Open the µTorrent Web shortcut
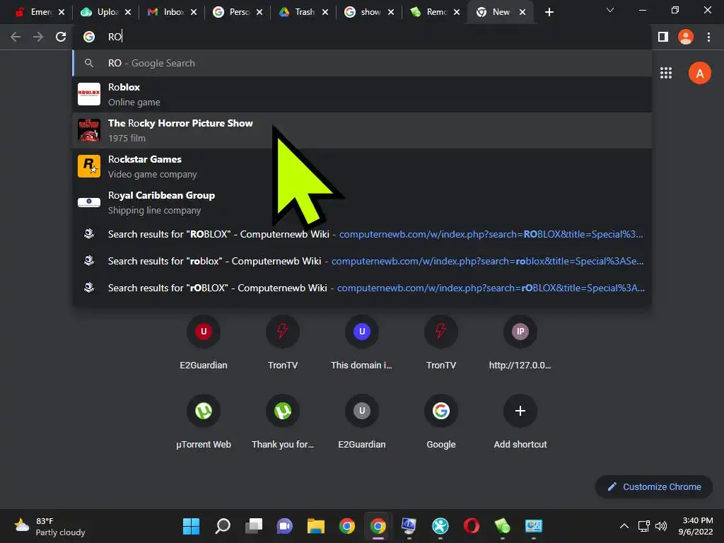 pyautogui.click(x=204, y=421)
